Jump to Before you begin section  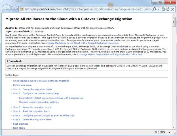pyautogui.click(x=22, y=85)
